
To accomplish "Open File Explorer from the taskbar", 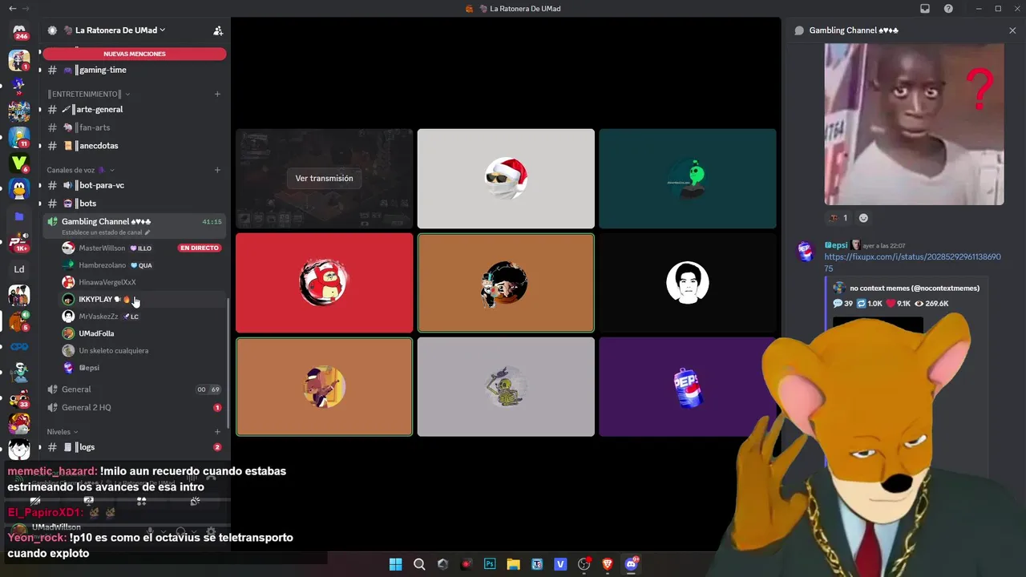I will click(x=513, y=564).
